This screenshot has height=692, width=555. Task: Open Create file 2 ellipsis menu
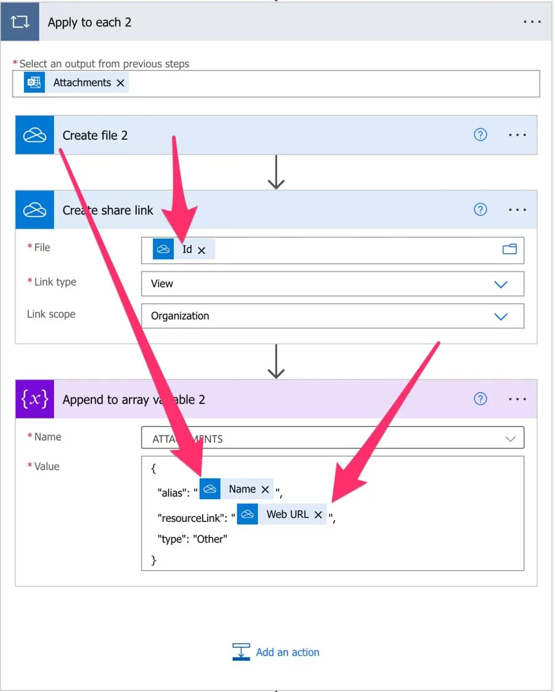(517, 135)
